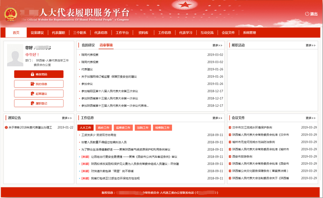Screen dimensions: 323x198
Task: Click the user avatar photo placeholder
Action: (x=15, y=55)
